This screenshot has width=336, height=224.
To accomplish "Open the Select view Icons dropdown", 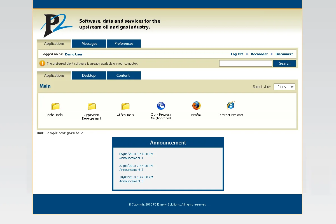I will (x=284, y=87).
